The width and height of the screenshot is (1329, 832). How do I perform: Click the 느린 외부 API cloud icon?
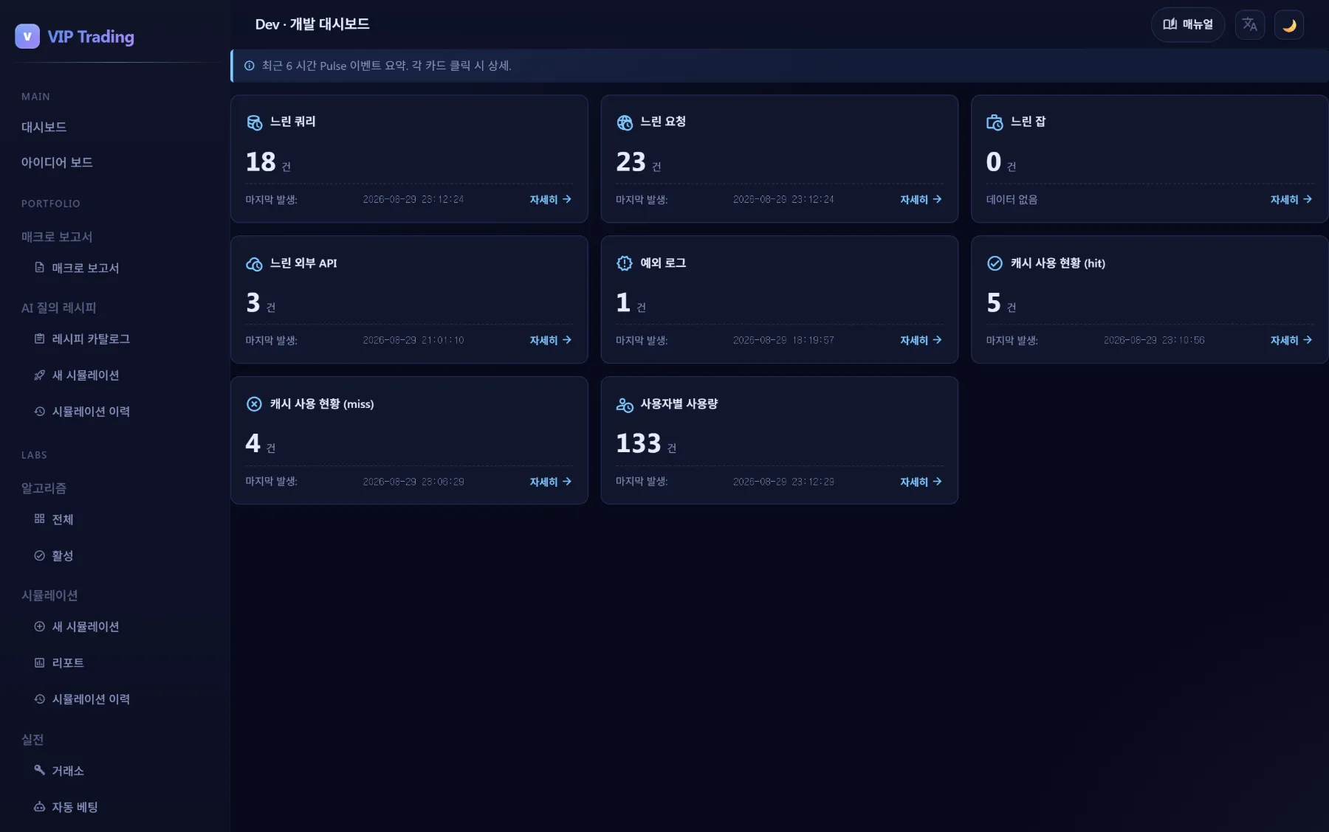coord(254,263)
